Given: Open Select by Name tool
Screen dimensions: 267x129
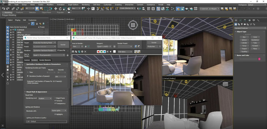Looking at the screenshot, I should point(41,9).
